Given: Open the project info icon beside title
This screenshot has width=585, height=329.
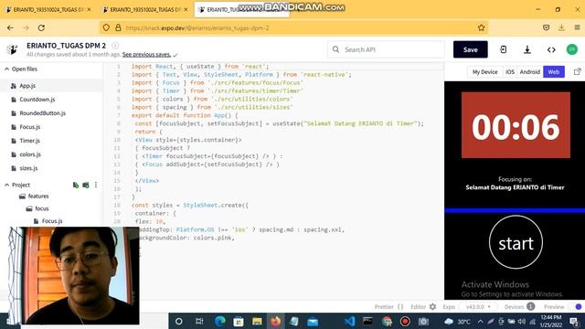Looking at the screenshot, I should [115, 46].
